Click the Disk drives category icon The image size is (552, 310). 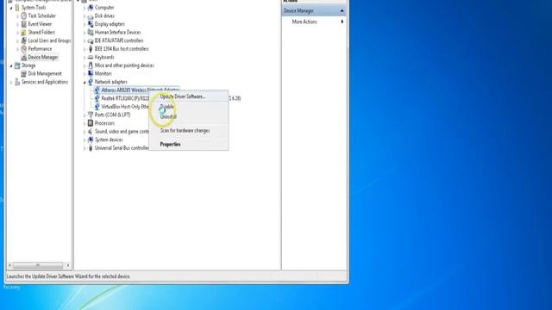click(x=91, y=15)
